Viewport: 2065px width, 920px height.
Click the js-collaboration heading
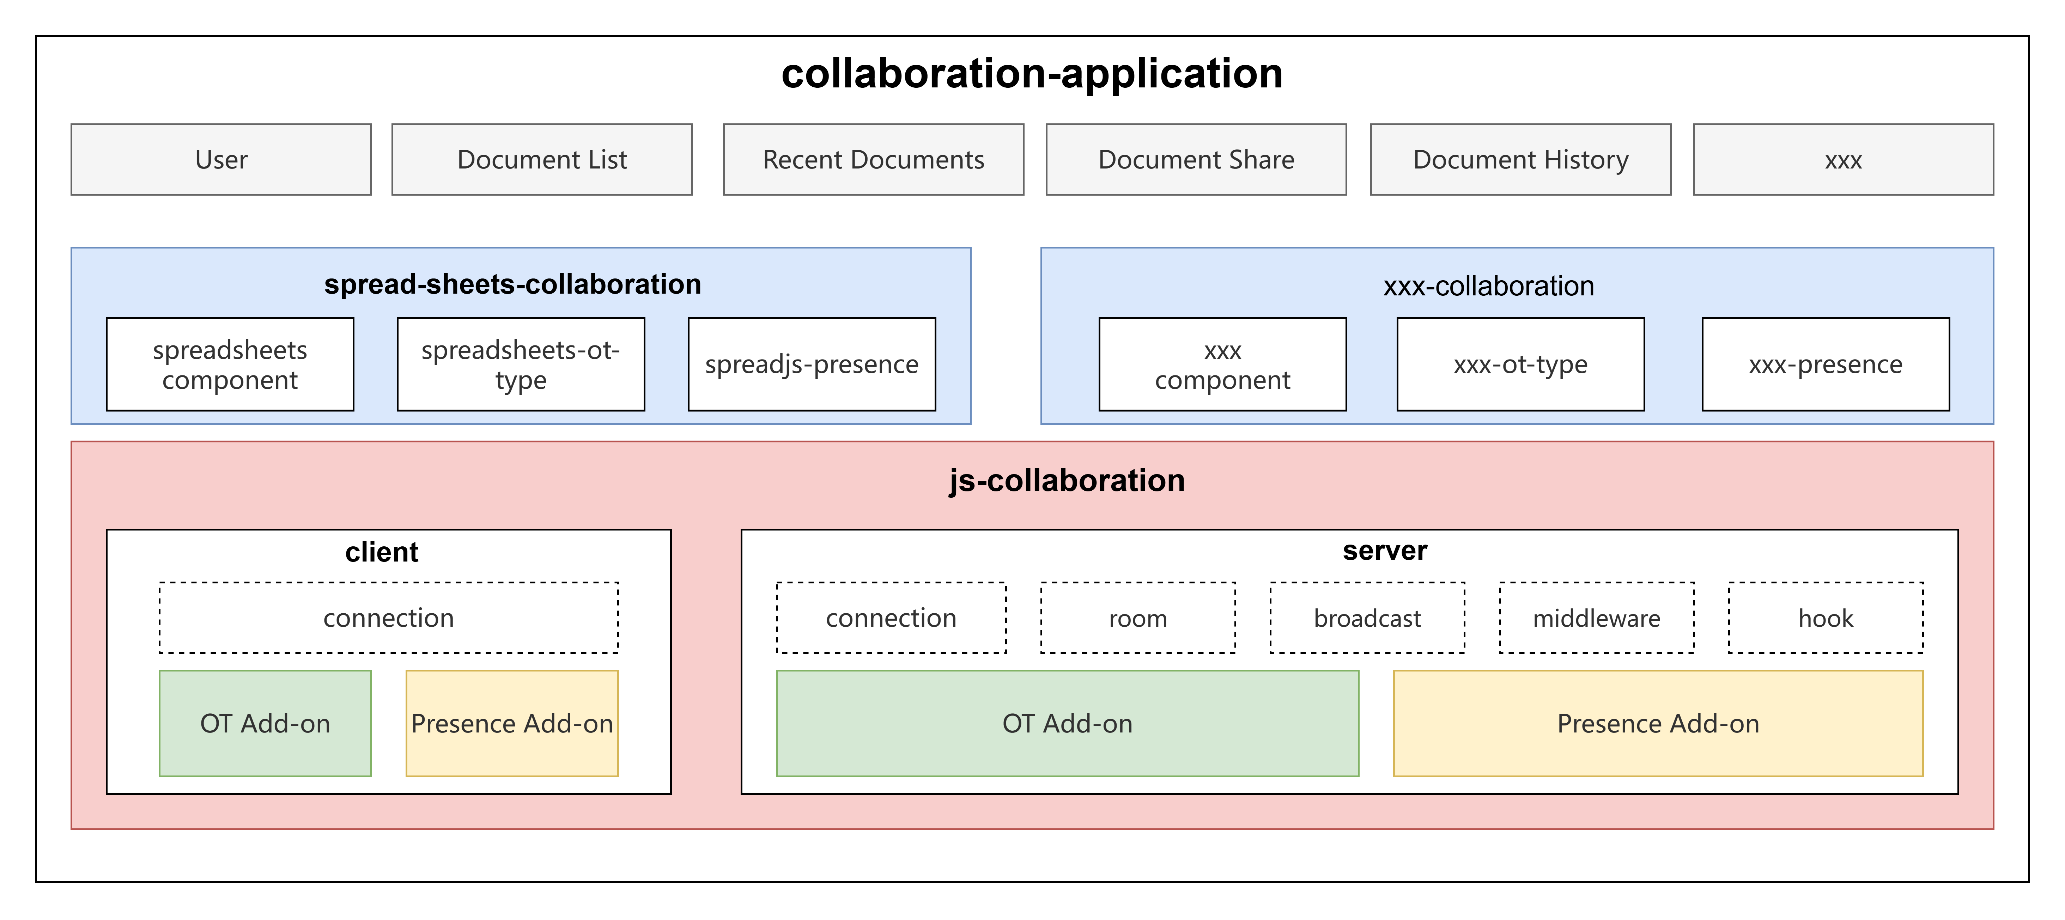[x=1067, y=481]
